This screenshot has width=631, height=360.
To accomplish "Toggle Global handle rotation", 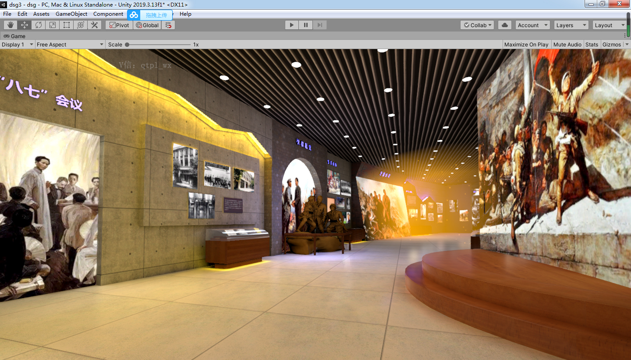I will [147, 25].
